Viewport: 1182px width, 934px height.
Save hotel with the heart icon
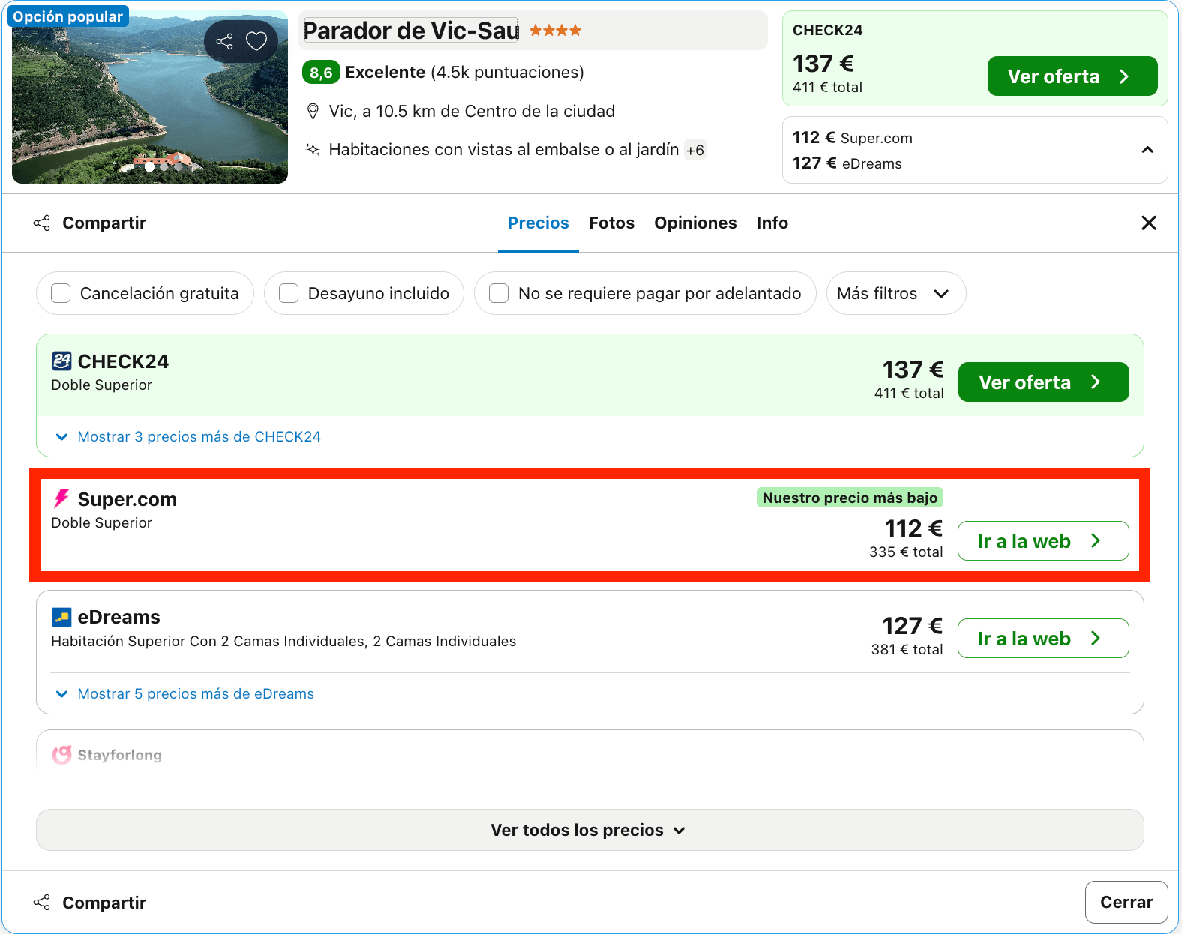(256, 41)
